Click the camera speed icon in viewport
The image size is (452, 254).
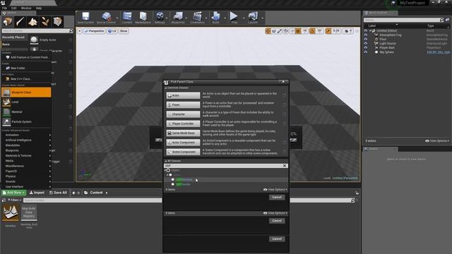coord(348,31)
